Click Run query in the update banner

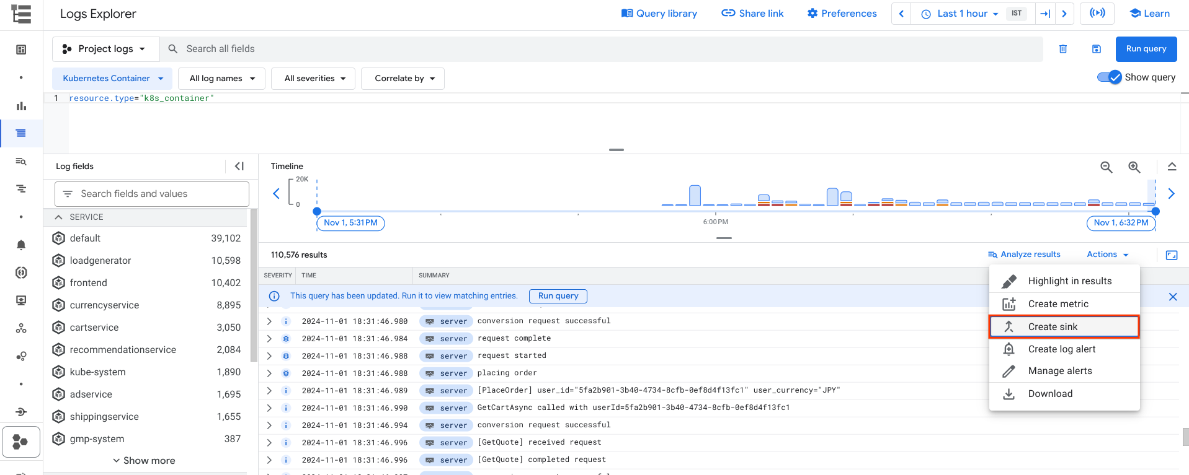(558, 296)
